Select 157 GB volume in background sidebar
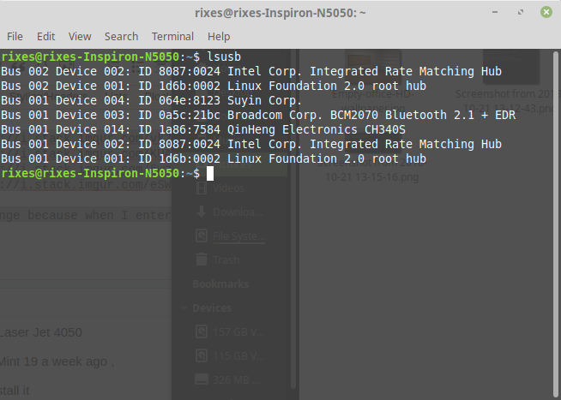The image size is (561, 400). point(238,332)
